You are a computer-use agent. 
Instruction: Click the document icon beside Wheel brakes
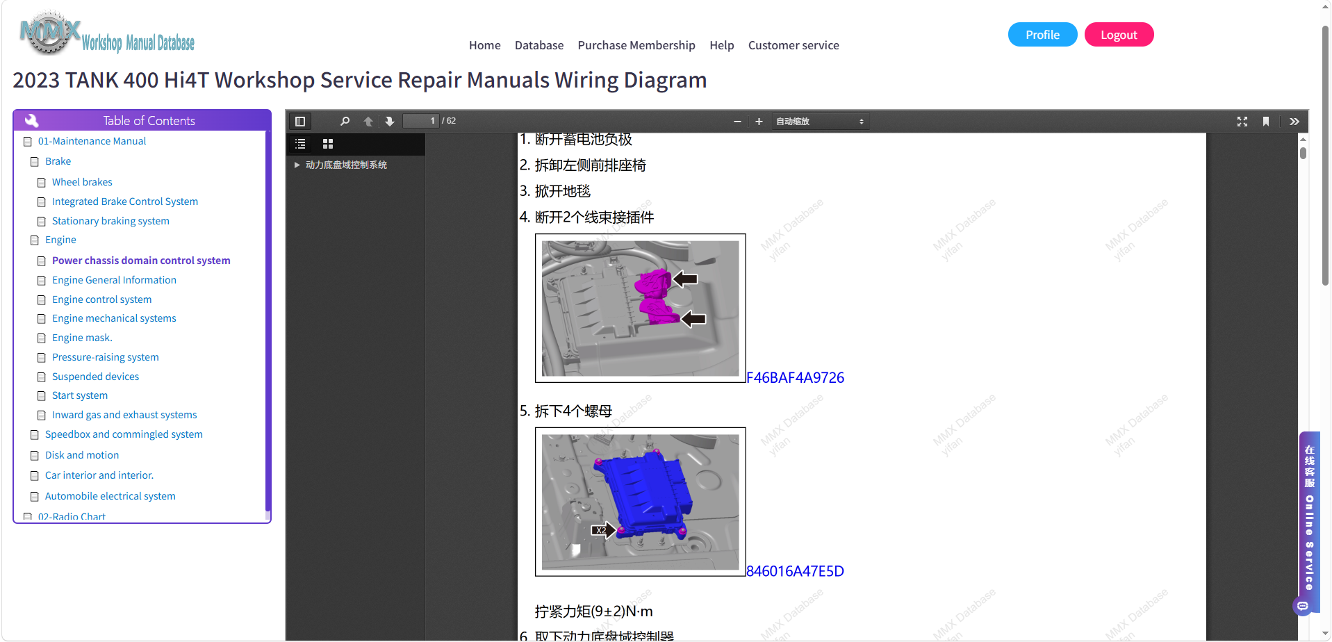(42, 183)
